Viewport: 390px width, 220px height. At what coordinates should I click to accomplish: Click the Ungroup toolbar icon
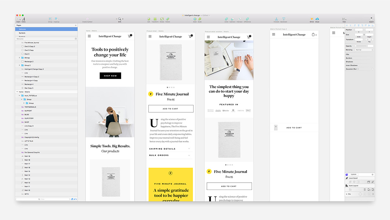pyautogui.click(x=57, y=19)
